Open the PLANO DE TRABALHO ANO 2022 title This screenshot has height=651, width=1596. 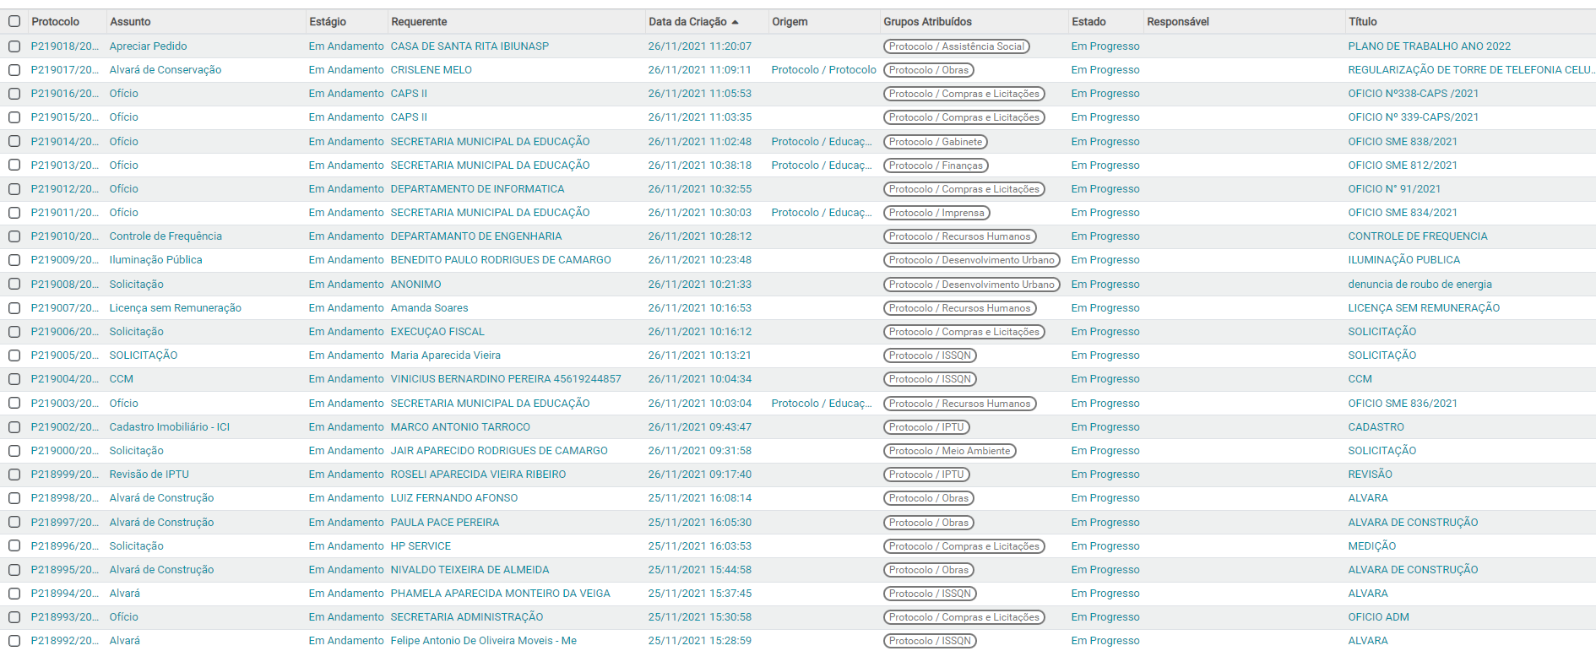pyautogui.click(x=1429, y=46)
